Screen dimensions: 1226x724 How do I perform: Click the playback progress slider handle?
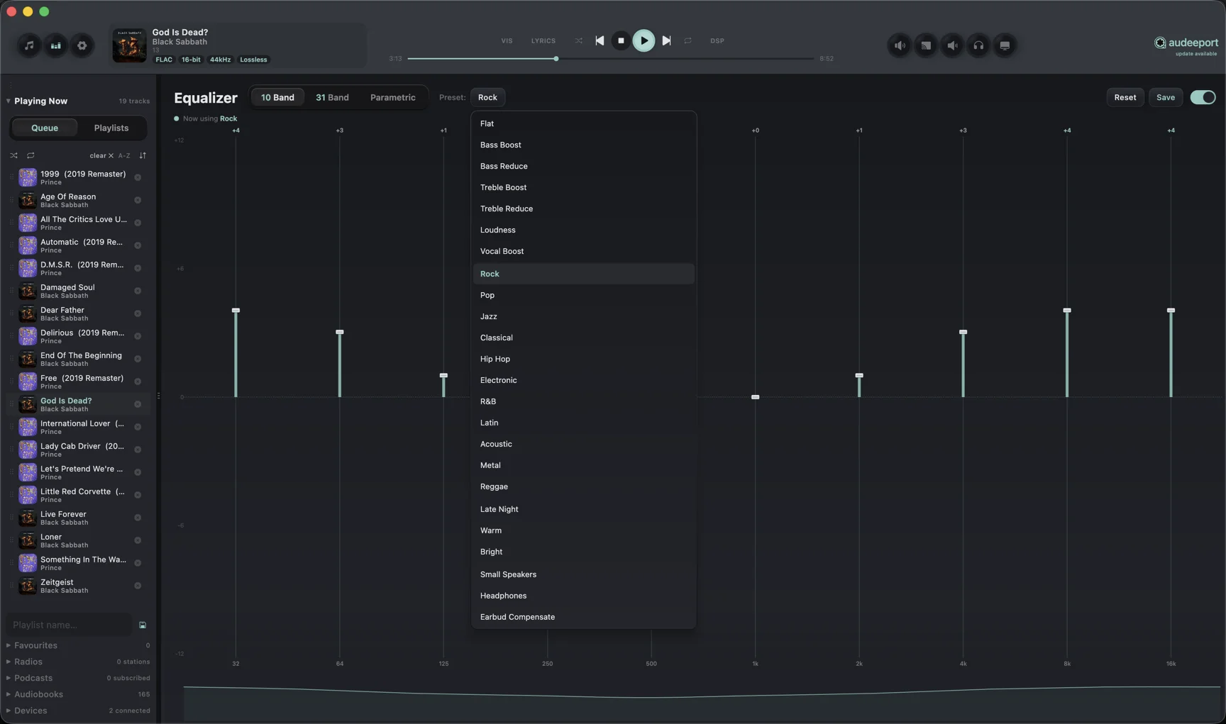click(556, 59)
